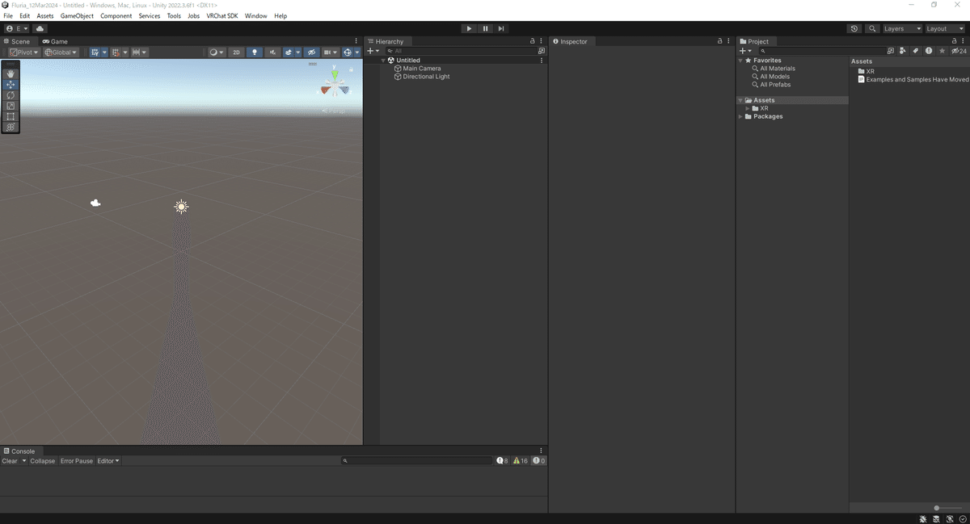Click the Step frame button
The image size is (970, 524).
tap(501, 28)
